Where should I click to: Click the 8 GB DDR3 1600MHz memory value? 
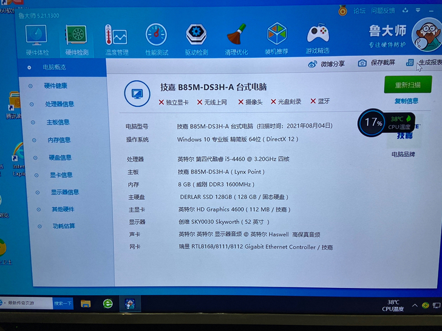(x=216, y=185)
